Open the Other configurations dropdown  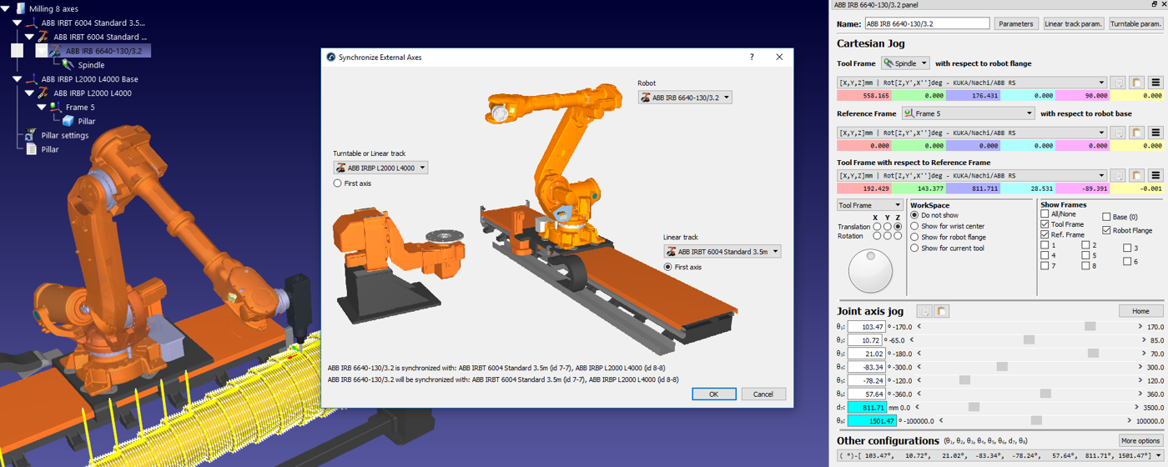pos(1000,455)
